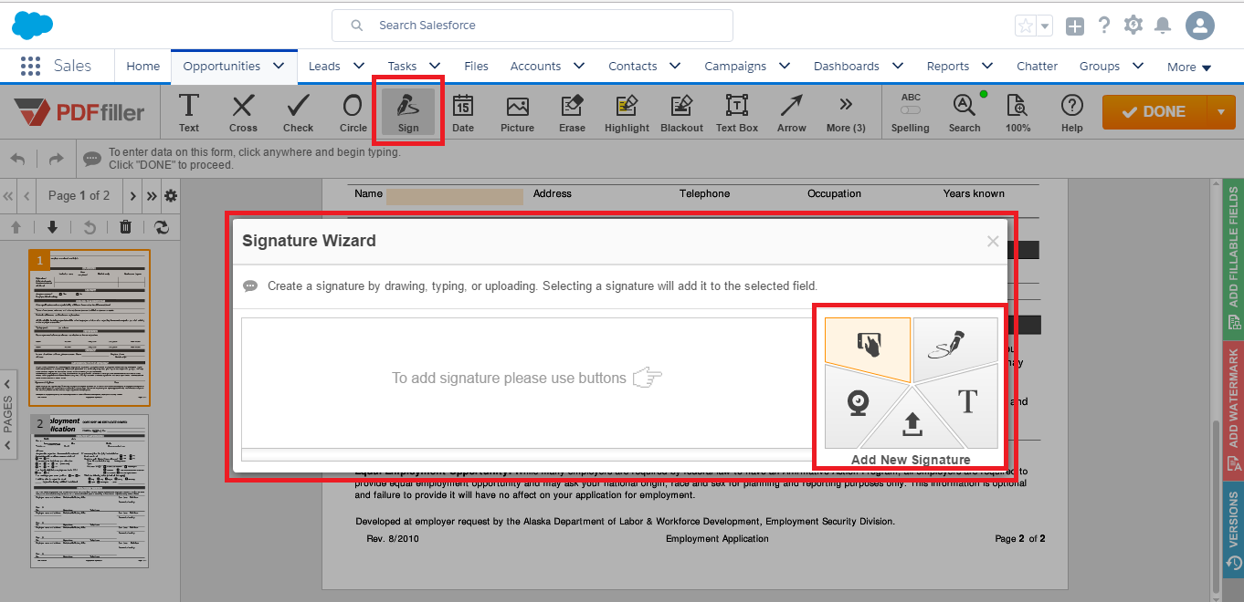Open the Campaigns tab
The height and width of the screenshot is (602, 1244).
pos(735,66)
